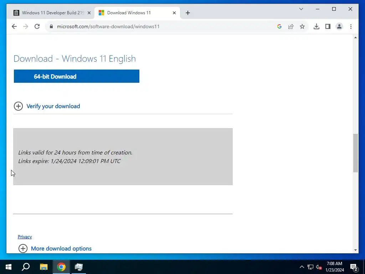Screen dimensions: 365x274
Task: Expand the More download options plus icon
Action: [23, 249]
